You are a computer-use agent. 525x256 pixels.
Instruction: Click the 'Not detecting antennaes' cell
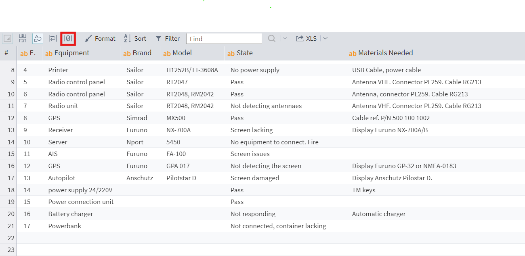coord(266,106)
